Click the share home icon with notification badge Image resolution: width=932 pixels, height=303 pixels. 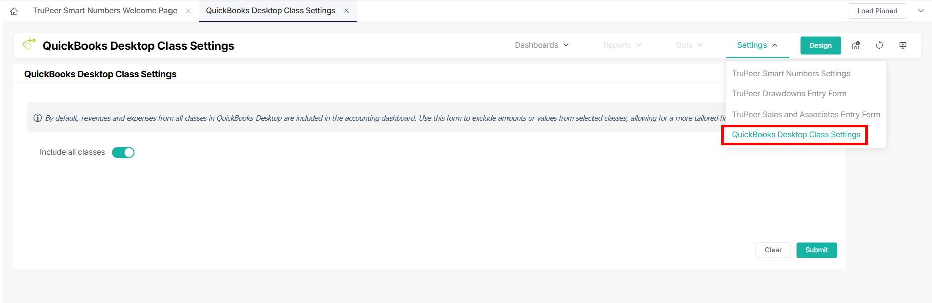pos(856,45)
